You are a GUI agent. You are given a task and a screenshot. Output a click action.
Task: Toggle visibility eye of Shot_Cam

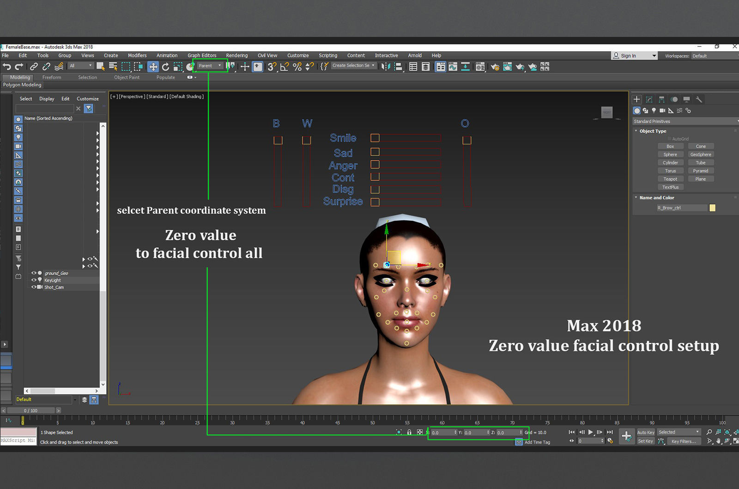34,287
